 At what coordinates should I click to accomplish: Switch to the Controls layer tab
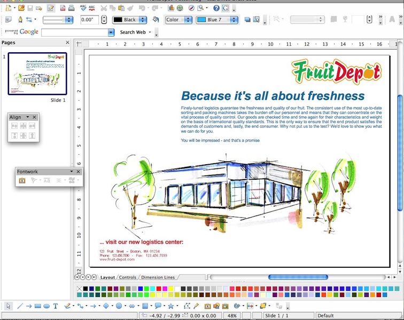128,277
